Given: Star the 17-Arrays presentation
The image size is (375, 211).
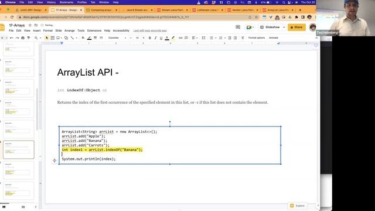Looking at the screenshot, I should click(30, 25).
